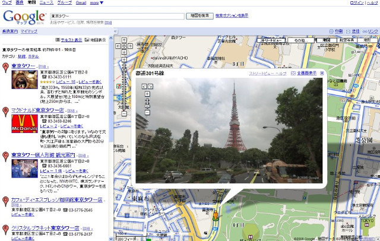Open the 東京タワー result title link

(23, 66)
